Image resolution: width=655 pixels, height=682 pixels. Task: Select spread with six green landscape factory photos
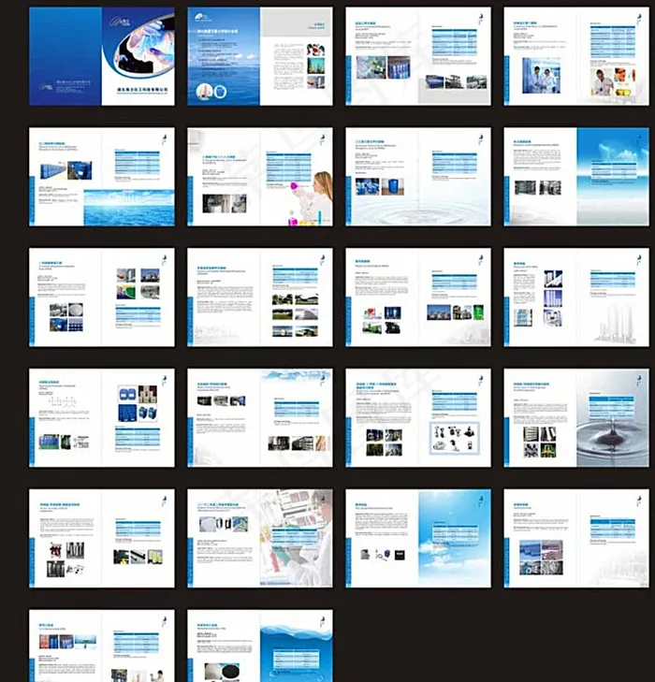(260, 297)
